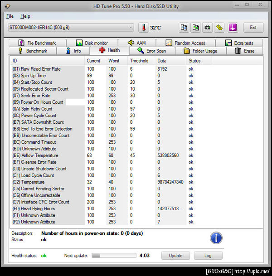Screen dimensions: 272x276
Task: Click the Update button
Action: pyautogui.click(x=175, y=256)
